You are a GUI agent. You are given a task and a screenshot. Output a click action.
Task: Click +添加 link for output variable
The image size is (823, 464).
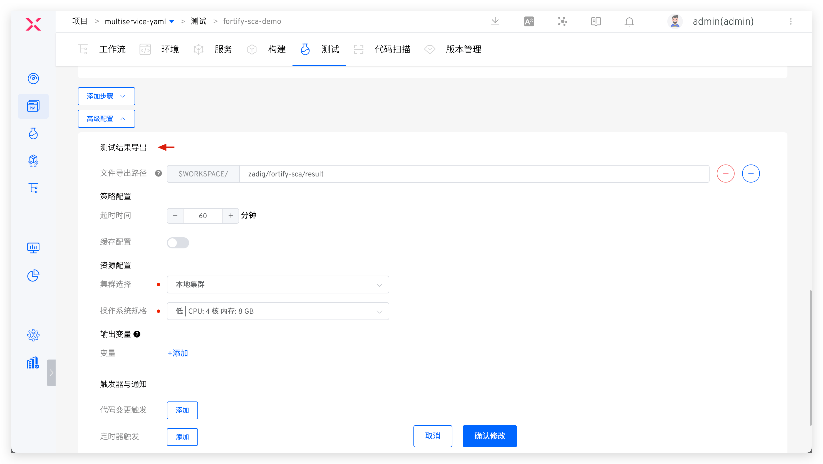click(x=178, y=353)
